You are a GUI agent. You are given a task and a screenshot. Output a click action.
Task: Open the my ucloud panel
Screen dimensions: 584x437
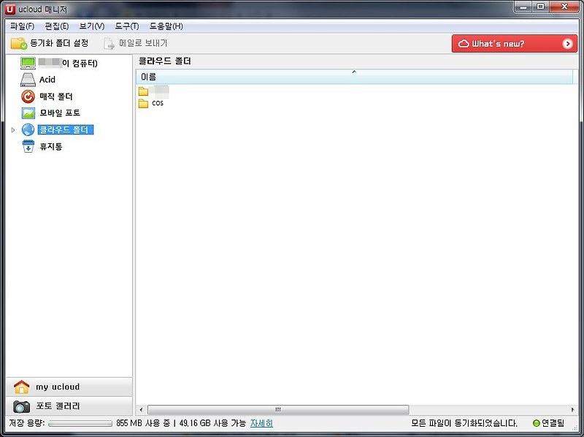point(69,387)
